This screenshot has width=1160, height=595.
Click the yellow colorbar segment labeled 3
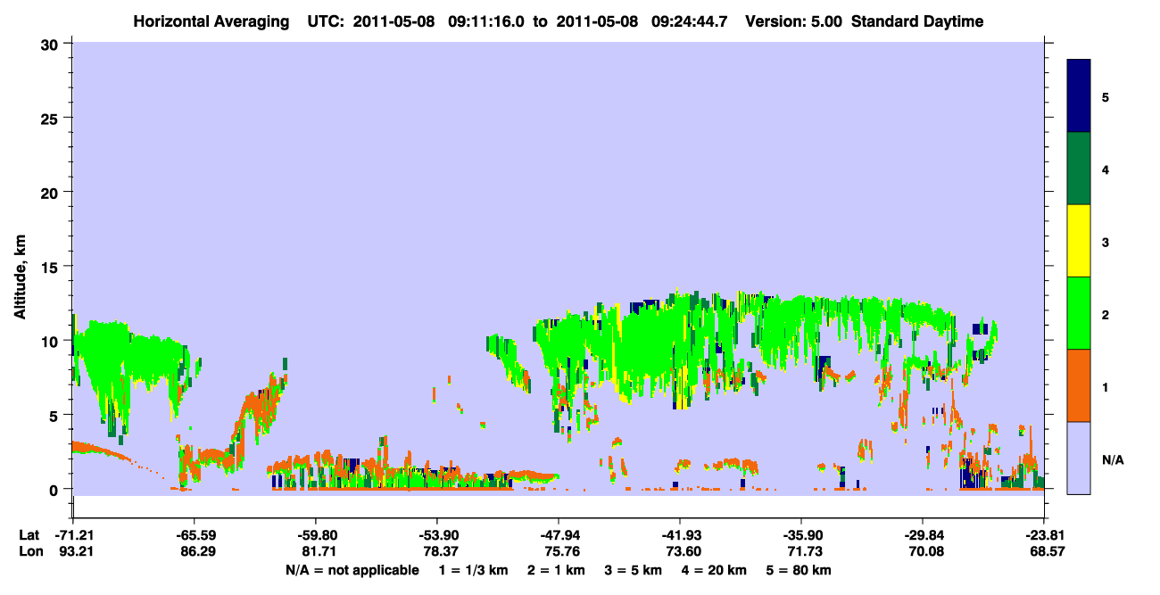(1079, 241)
